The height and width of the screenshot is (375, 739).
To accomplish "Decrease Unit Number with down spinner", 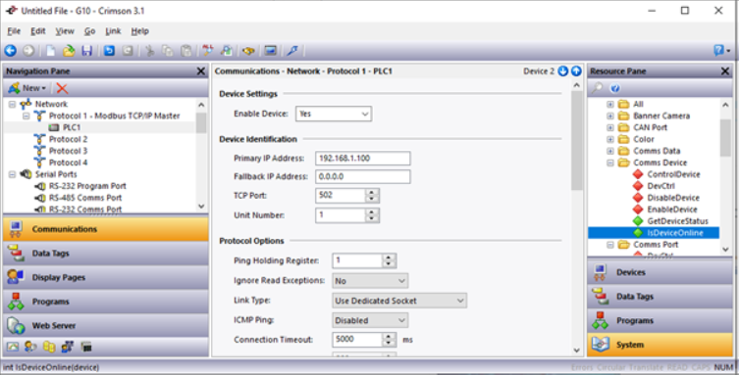I will tap(372, 218).
